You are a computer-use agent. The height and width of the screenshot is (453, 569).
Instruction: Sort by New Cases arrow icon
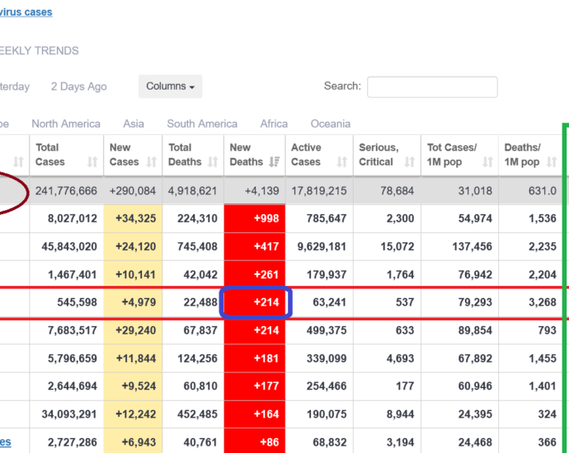point(152,162)
